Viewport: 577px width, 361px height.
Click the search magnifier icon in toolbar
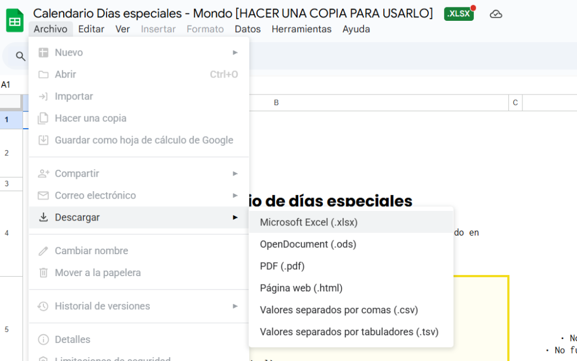[21, 56]
